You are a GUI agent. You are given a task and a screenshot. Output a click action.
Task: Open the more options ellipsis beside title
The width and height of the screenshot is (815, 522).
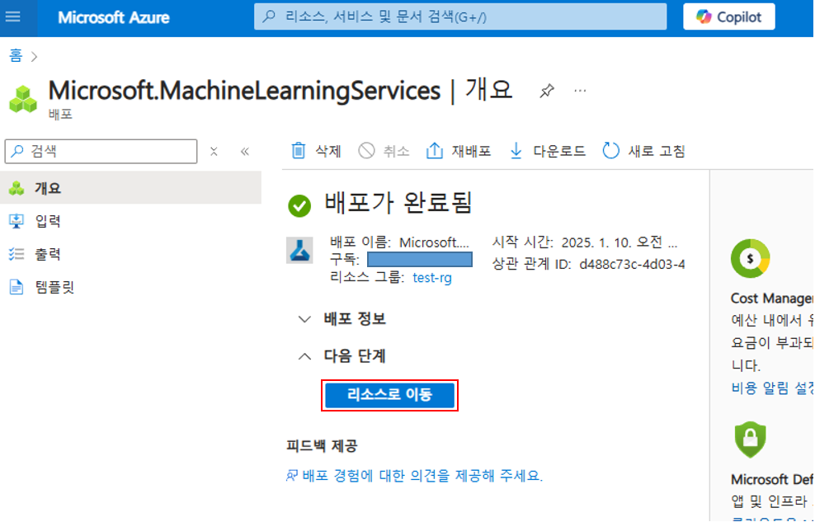[580, 91]
